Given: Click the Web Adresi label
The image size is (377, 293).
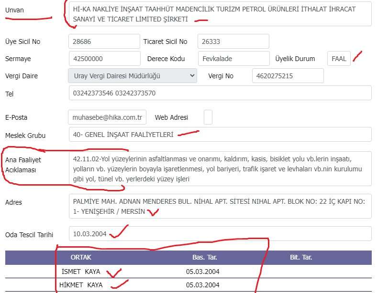Looking at the screenshot, I should (171, 117).
